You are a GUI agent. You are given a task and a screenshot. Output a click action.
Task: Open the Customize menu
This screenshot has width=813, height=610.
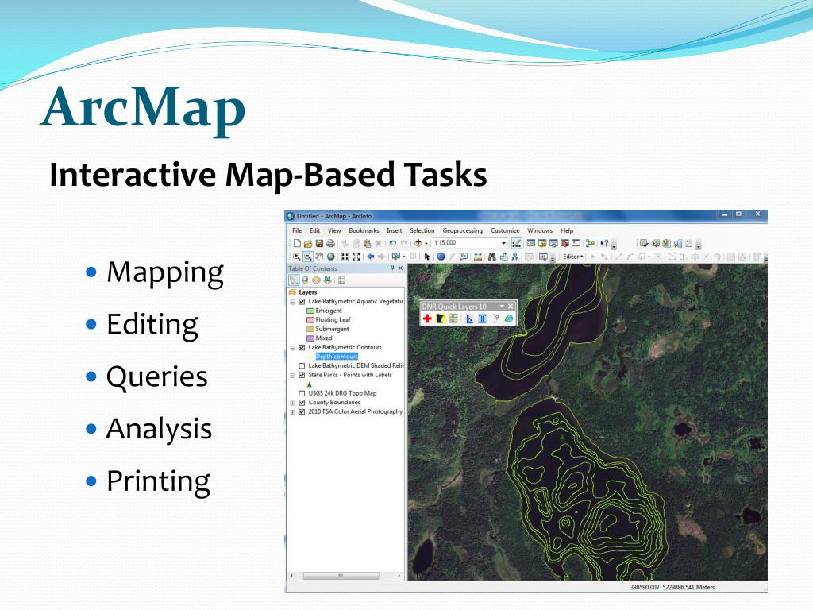(x=505, y=230)
